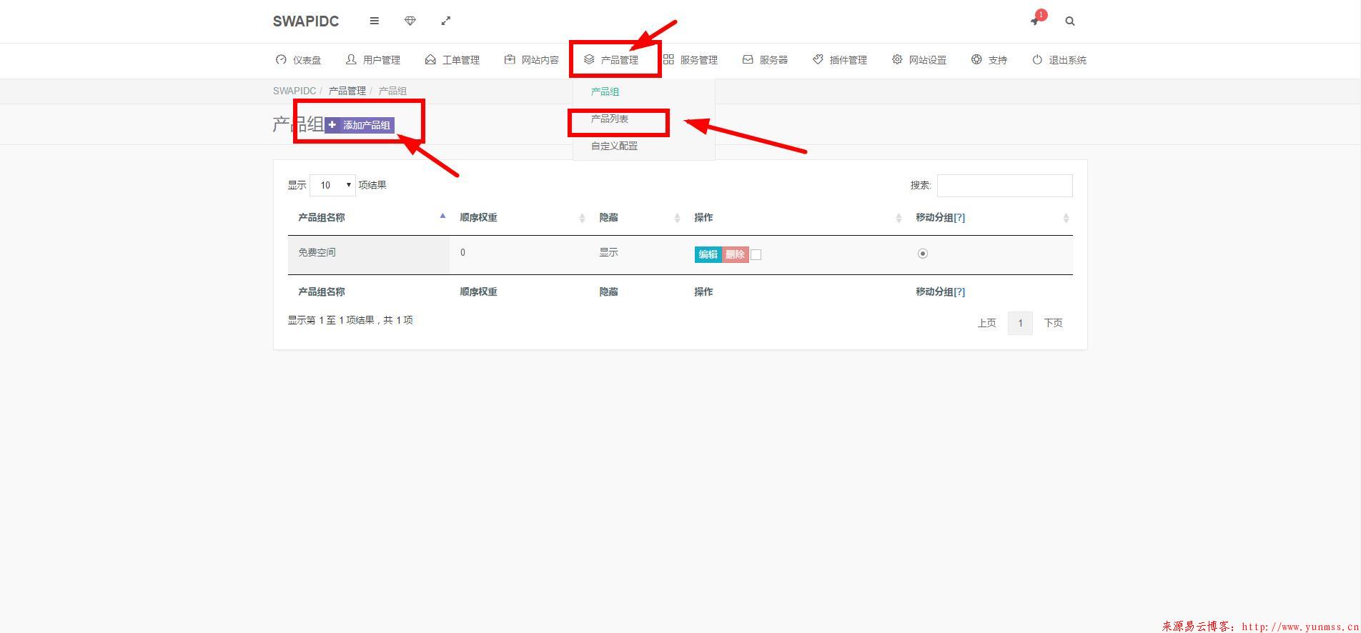This screenshot has height=633, width=1361.
Task: Go to 上页 previous page
Action: [986, 323]
